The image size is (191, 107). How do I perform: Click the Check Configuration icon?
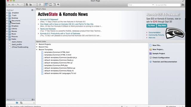click(150, 58)
